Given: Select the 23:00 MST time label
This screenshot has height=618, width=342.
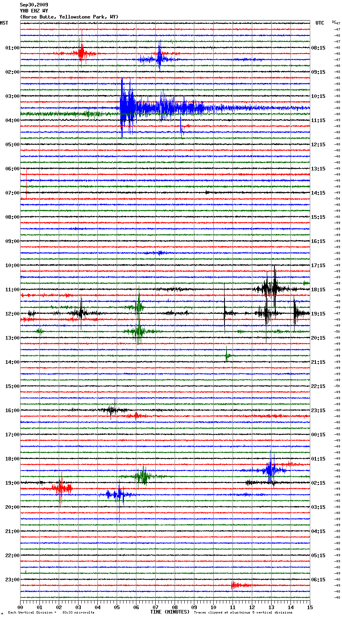Looking at the screenshot, I should [12, 580].
